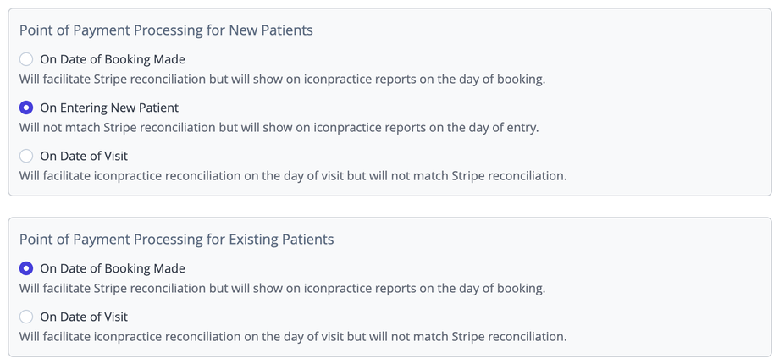
Task: Click the booking-day description under Existing Patients
Action: click(x=282, y=289)
